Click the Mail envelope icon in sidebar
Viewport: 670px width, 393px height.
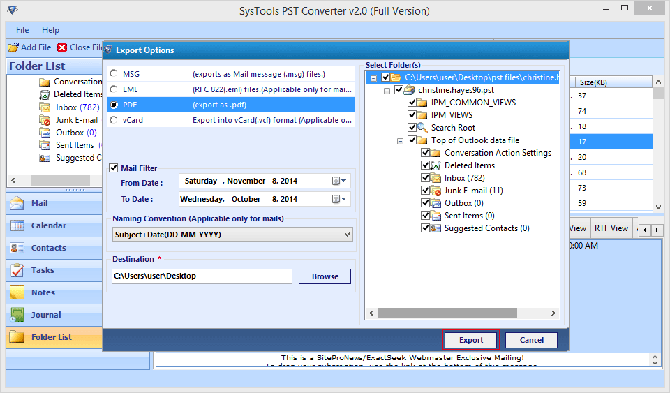coord(17,203)
